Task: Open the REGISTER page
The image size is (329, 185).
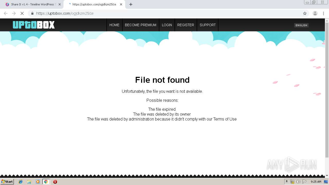Action: pyautogui.click(x=186, y=25)
